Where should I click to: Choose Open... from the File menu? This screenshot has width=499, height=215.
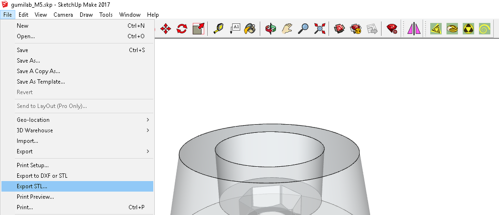[77, 36]
